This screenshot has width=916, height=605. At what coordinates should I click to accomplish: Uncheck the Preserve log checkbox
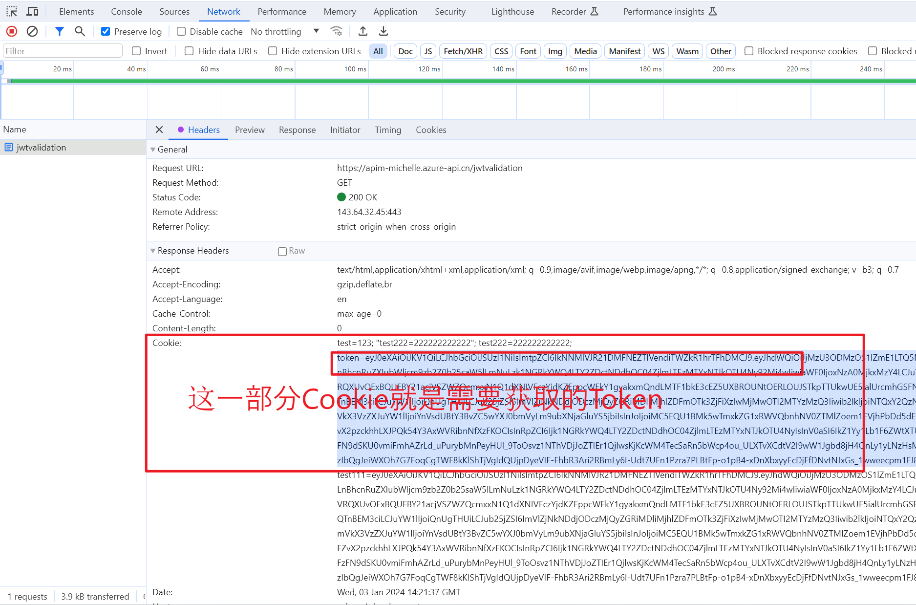click(106, 32)
